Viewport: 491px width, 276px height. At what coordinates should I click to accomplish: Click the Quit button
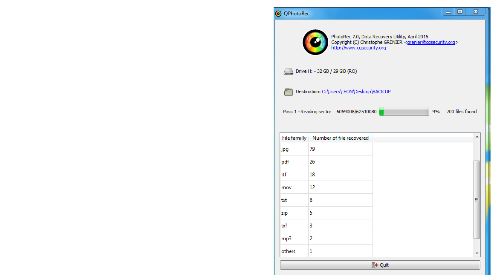click(380, 265)
